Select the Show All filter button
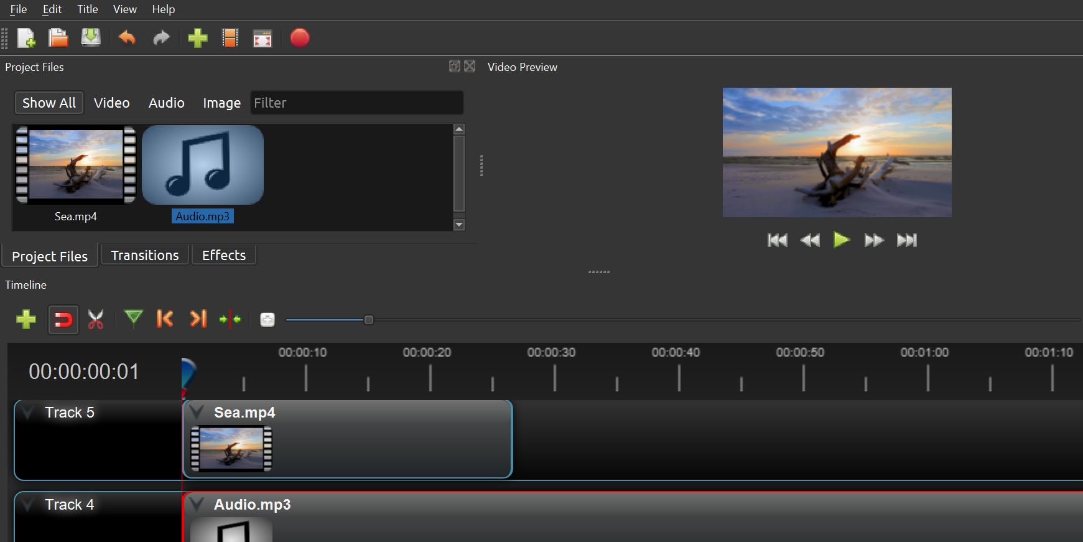Viewport: 1083px width, 542px height. 49,103
